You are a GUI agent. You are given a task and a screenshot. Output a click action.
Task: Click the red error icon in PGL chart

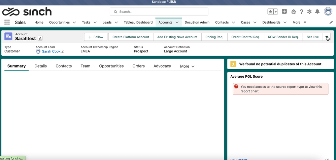point(236,86)
